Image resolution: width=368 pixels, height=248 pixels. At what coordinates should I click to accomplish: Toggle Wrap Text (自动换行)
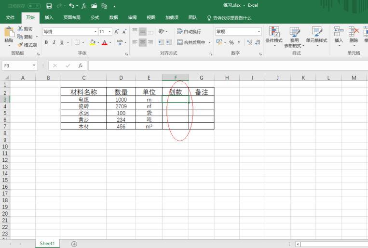pos(189,31)
